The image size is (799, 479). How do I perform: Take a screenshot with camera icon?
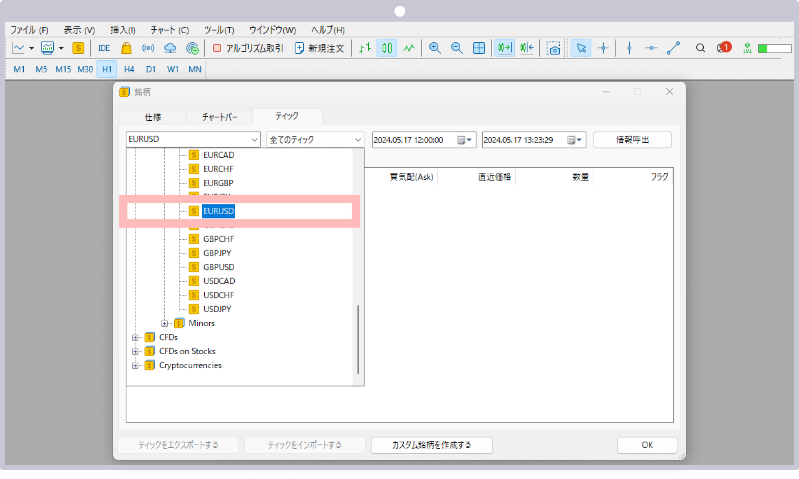553,48
